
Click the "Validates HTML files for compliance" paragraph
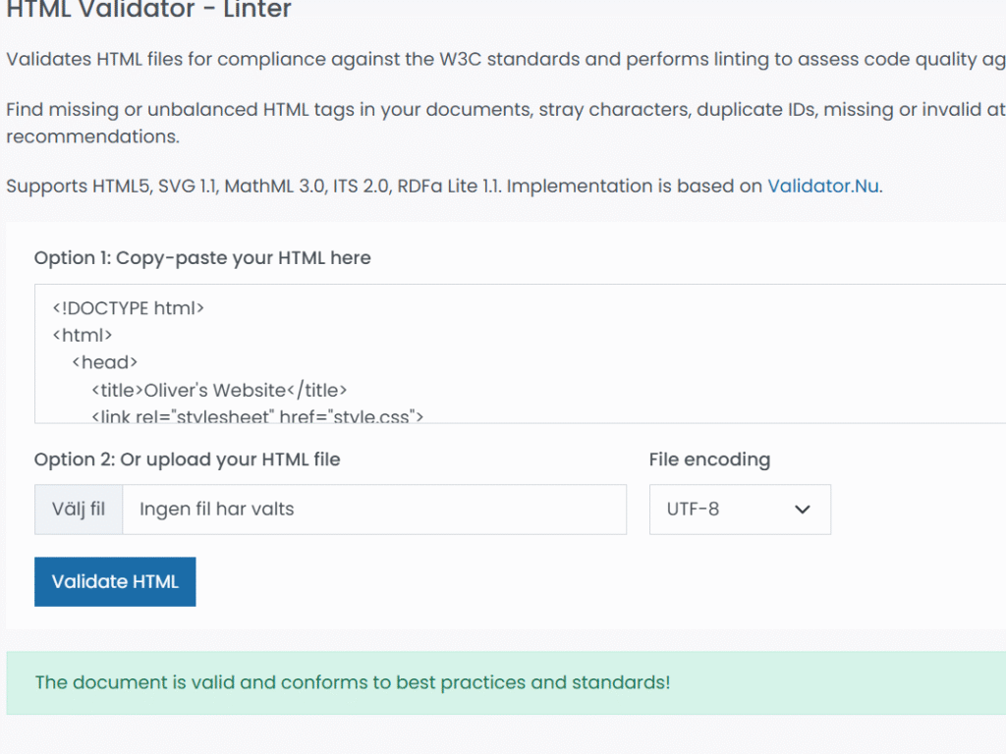point(491,59)
